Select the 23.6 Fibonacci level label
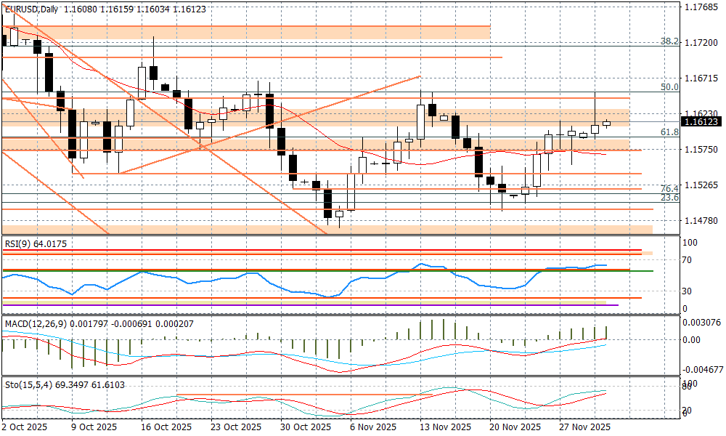This screenshot has width=726, height=436. [x=669, y=198]
